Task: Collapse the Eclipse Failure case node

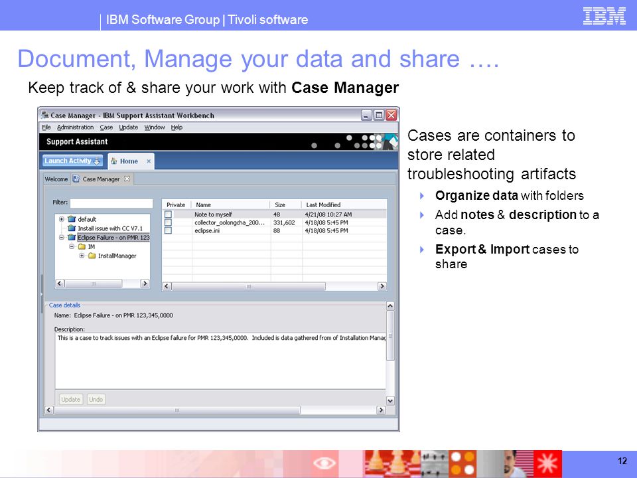Action: click(61, 238)
